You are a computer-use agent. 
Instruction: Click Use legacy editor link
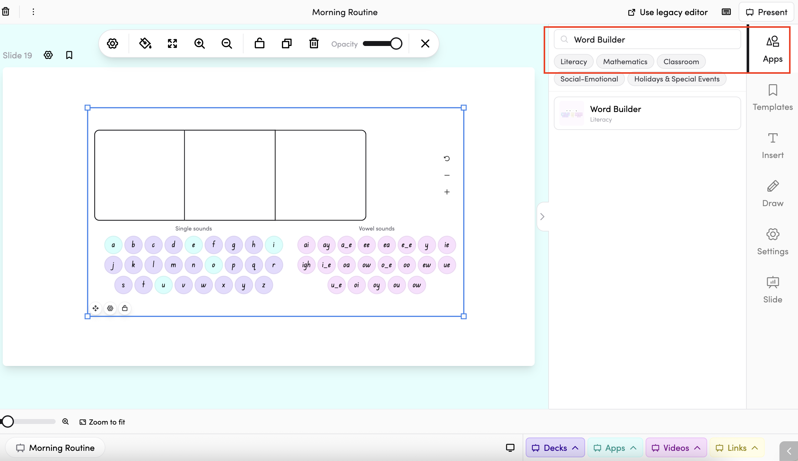point(668,12)
